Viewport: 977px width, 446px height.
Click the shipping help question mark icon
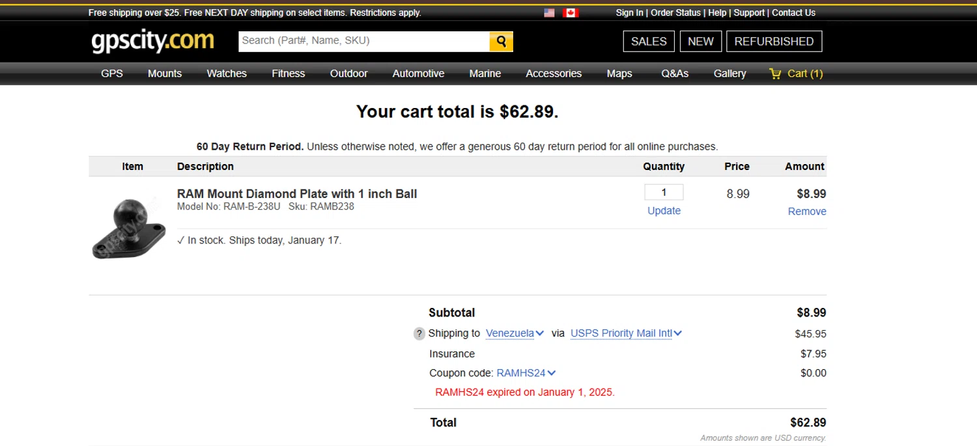click(419, 334)
